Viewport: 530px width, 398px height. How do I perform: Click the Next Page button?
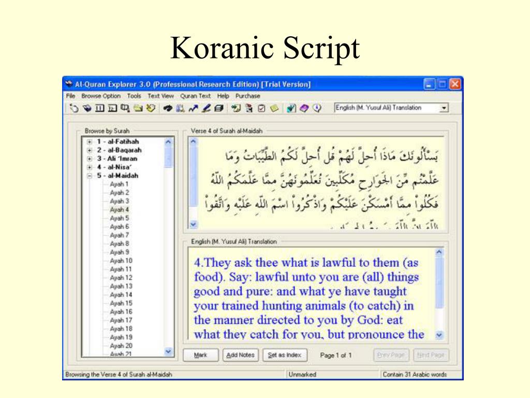(431, 355)
